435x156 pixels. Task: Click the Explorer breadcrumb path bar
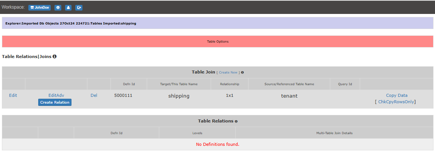pyautogui.click(x=217, y=23)
